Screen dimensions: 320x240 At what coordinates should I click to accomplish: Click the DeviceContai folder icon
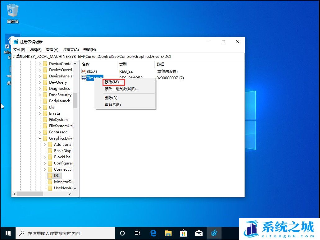[45, 64]
